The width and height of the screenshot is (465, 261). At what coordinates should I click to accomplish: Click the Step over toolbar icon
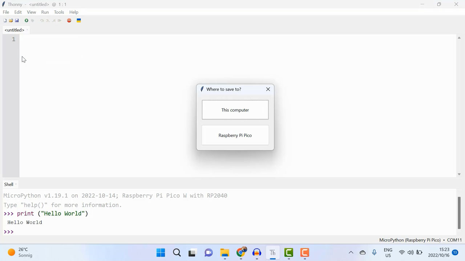[42, 21]
